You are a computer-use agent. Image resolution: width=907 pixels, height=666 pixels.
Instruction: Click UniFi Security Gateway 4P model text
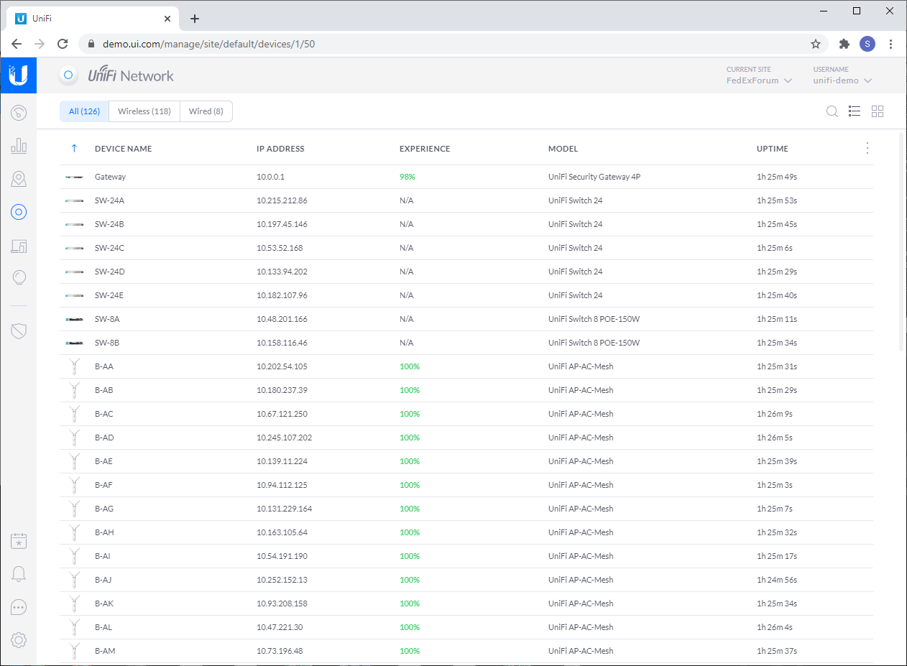tap(594, 177)
